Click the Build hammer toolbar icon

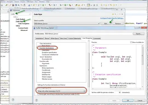tap(50, 5)
